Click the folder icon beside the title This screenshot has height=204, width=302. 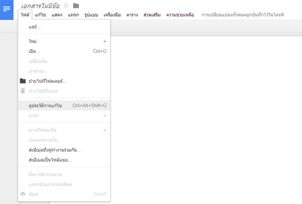tap(76, 6)
